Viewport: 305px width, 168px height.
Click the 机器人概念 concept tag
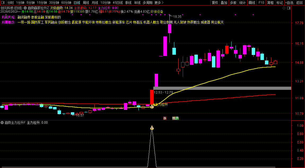pos(151,22)
